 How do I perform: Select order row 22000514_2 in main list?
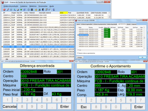(x=55, y=15)
